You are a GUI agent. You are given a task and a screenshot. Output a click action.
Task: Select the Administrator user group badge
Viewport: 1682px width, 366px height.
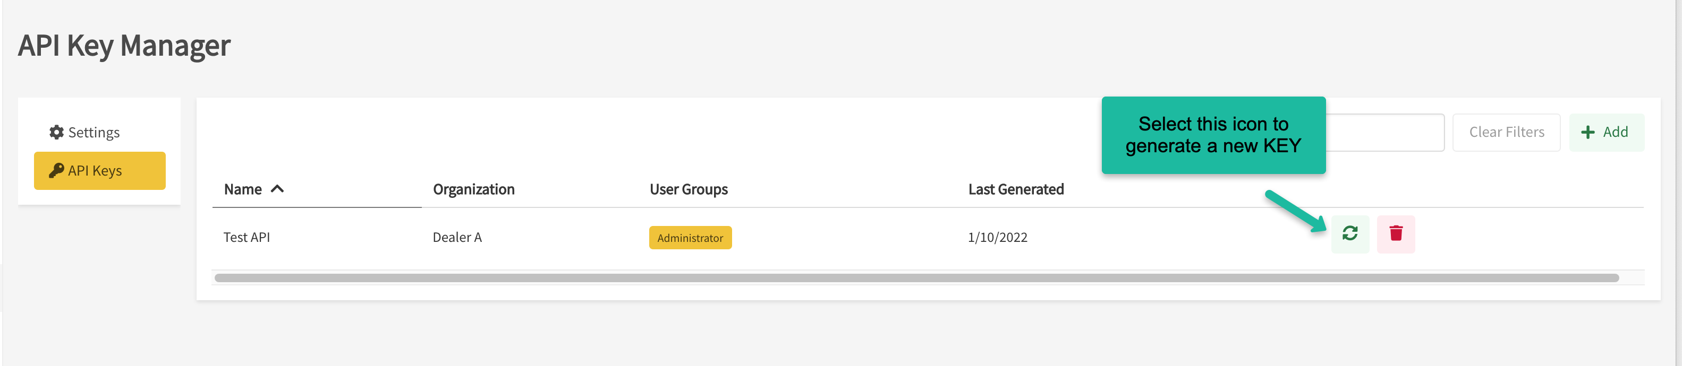[x=690, y=238]
